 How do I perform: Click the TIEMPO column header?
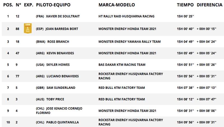point(185,5)
